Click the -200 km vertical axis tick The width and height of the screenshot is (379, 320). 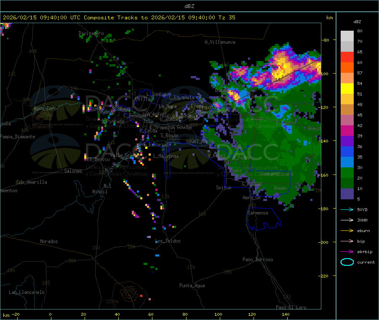click(324, 242)
